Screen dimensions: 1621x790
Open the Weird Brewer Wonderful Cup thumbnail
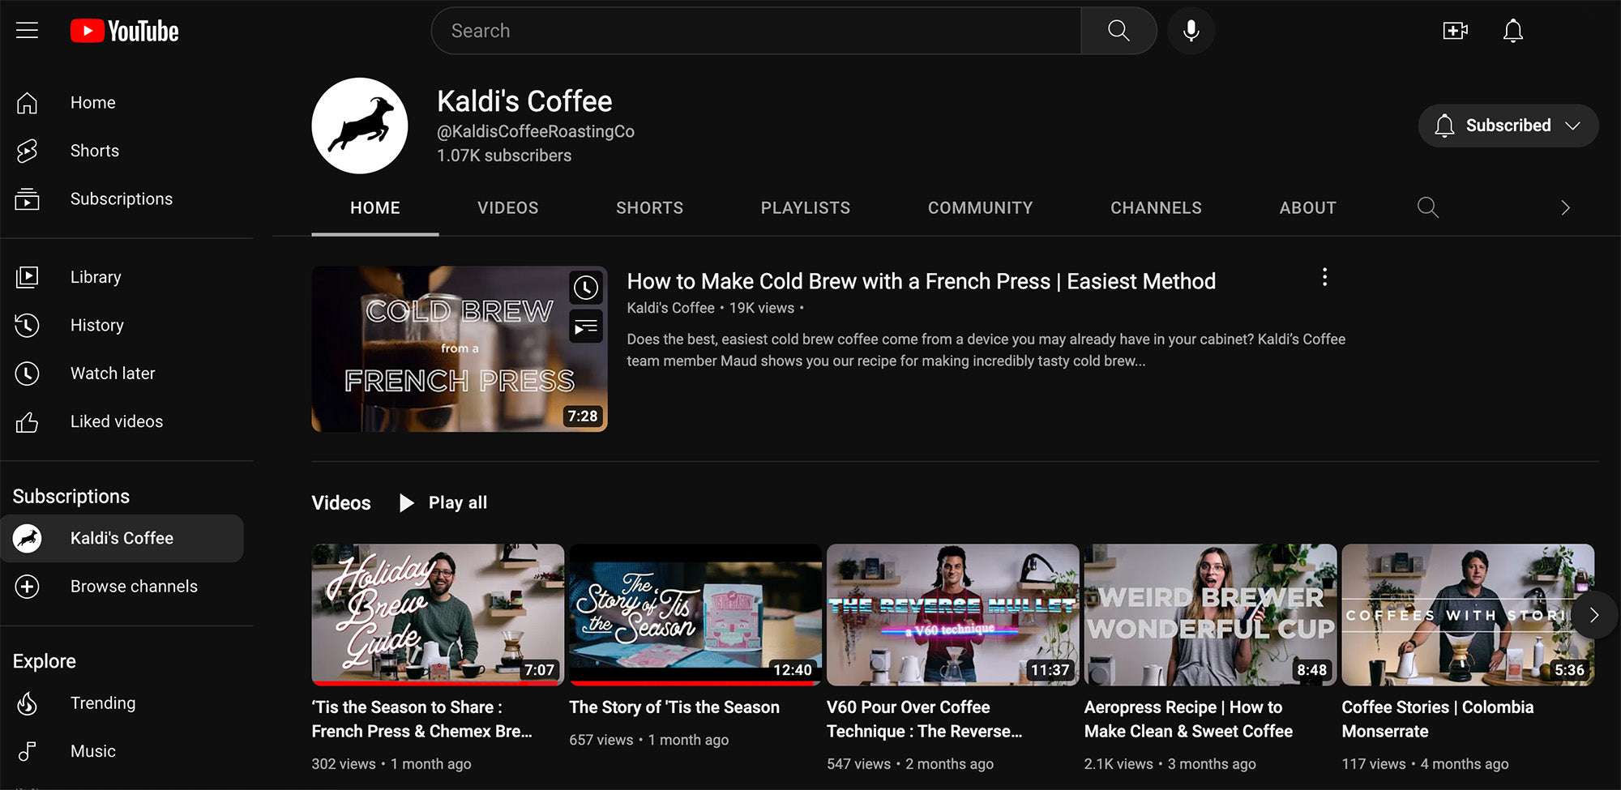[1211, 615]
